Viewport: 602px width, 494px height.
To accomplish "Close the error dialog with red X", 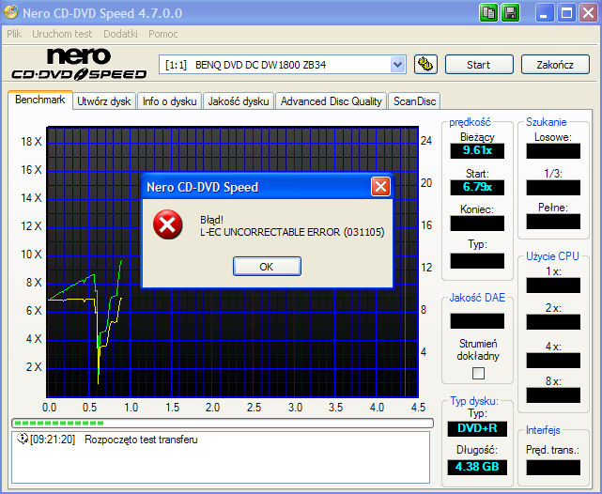I will (380, 187).
